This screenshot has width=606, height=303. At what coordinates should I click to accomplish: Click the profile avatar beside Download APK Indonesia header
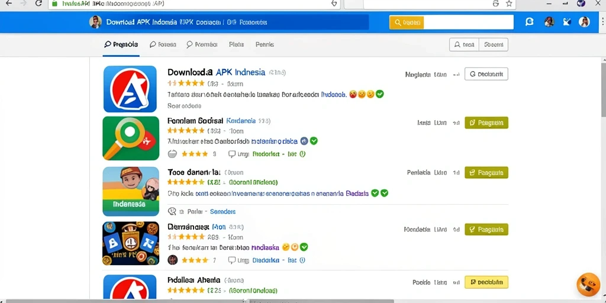(x=95, y=22)
